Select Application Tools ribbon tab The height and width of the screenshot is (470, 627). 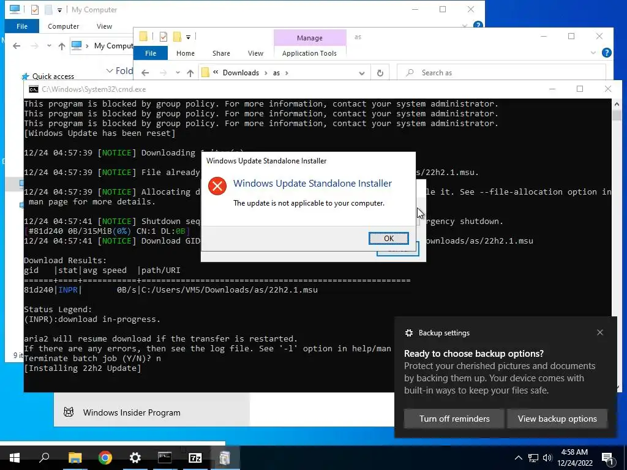(309, 53)
